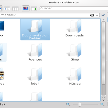The height and width of the screenshot is (108, 108).
Task: Click the Gimp folder label
Action: (x=75, y=60)
